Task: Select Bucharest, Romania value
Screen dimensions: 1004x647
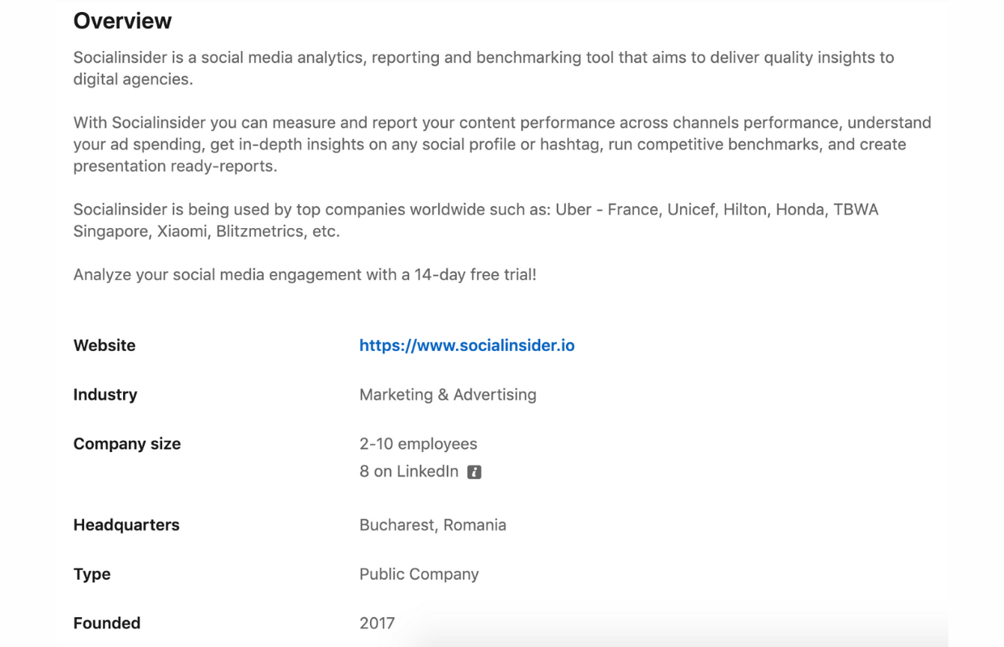Action: click(433, 525)
